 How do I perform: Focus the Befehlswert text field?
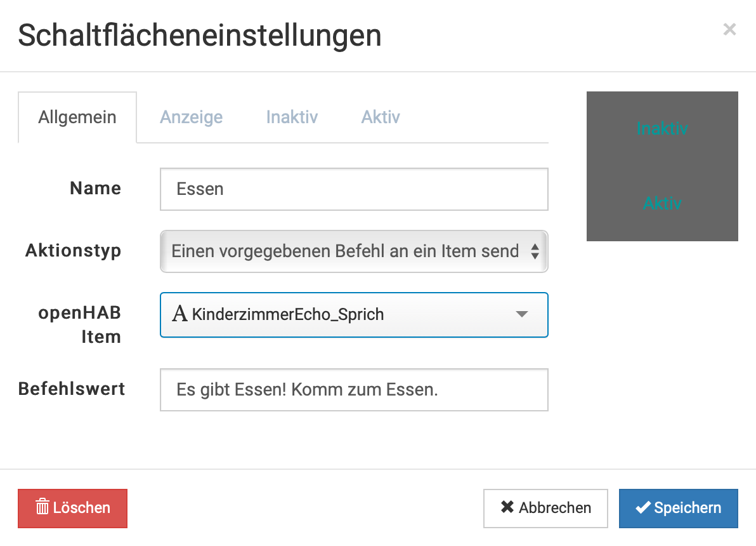tap(353, 390)
